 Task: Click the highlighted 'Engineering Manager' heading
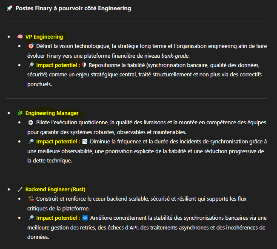point(52,113)
